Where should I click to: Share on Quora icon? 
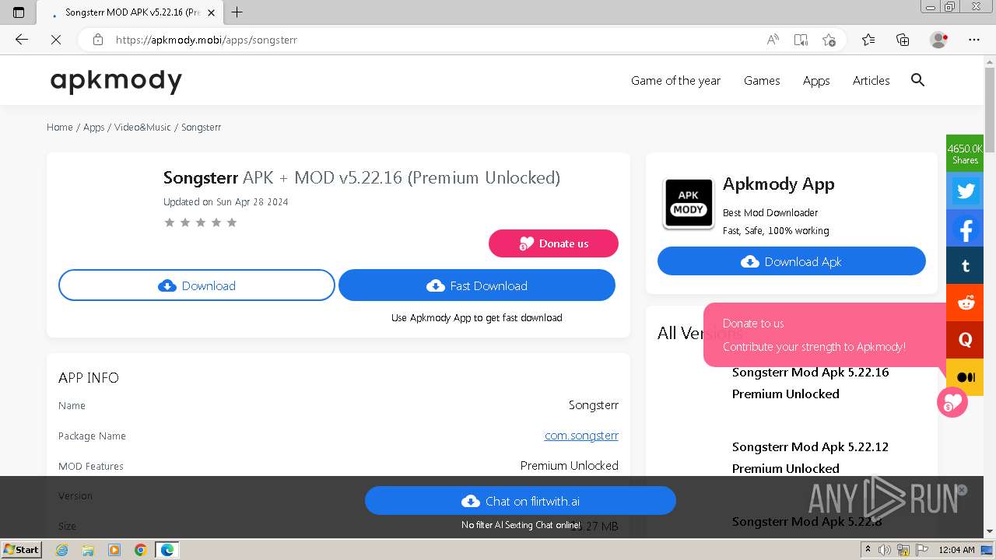click(x=966, y=340)
